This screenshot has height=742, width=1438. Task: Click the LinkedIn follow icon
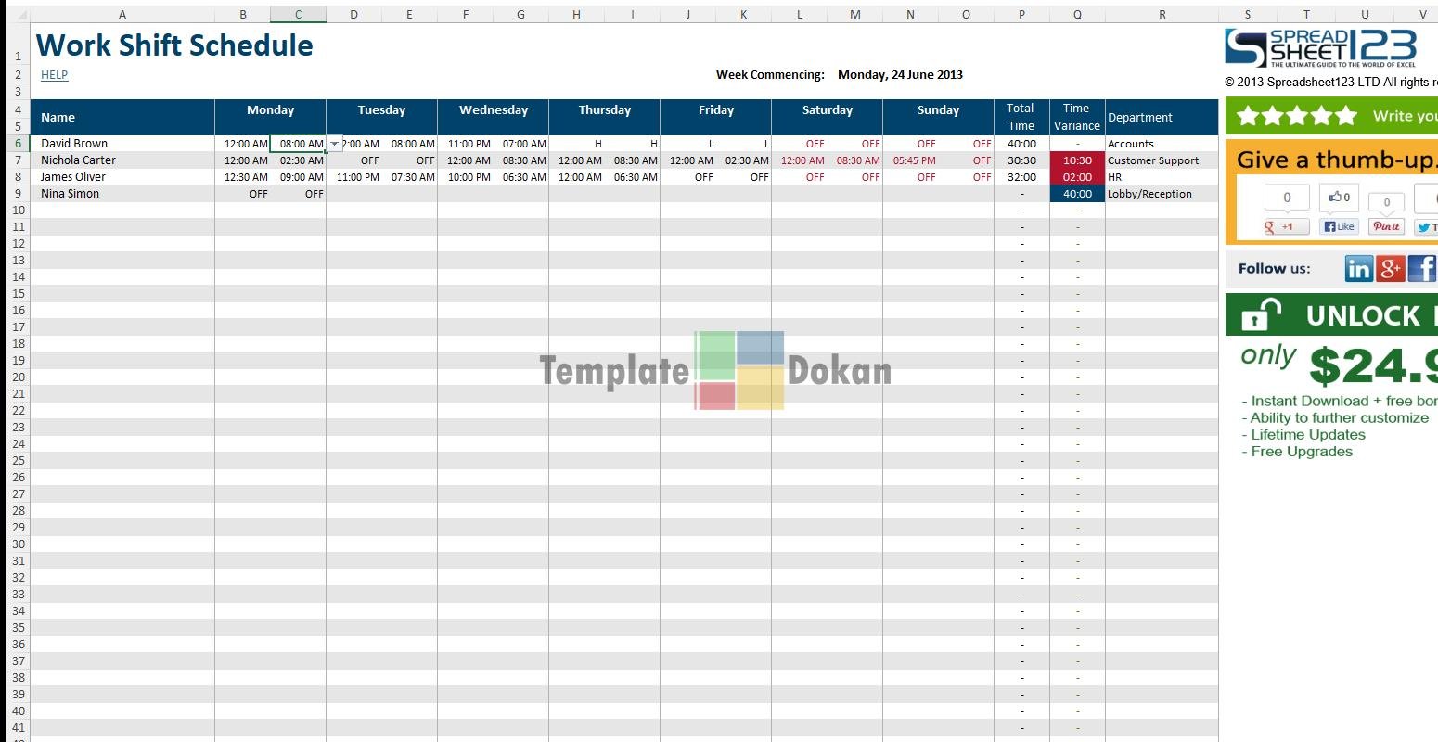(1358, 269)
